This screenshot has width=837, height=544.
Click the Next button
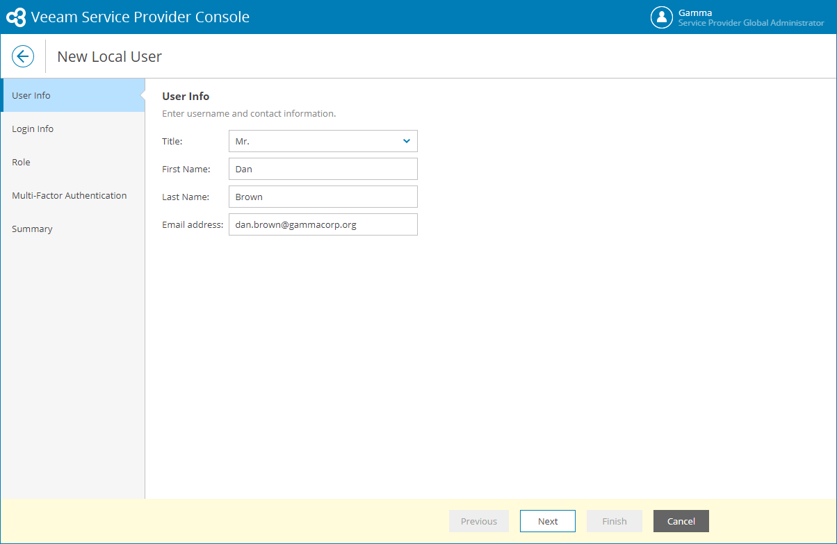[548, 521]
